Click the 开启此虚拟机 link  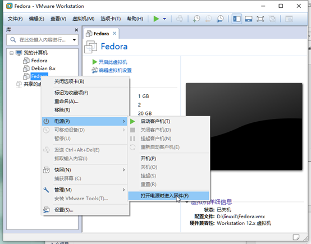(x=113, y=62)
